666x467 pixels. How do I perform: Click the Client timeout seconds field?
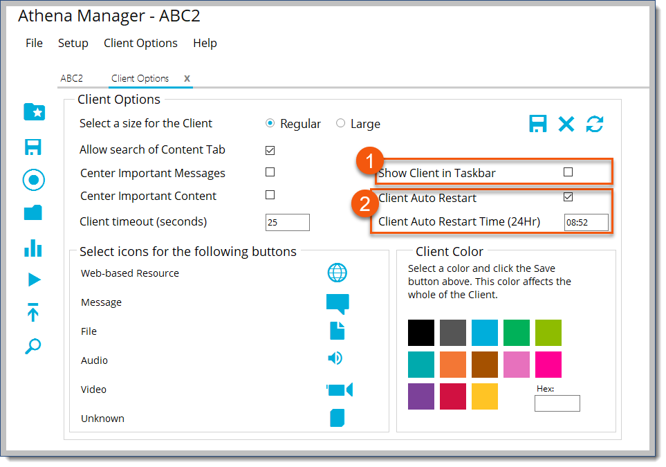click(x=288, y=222)
